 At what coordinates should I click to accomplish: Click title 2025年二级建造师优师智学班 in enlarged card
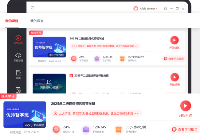point(73,104)
